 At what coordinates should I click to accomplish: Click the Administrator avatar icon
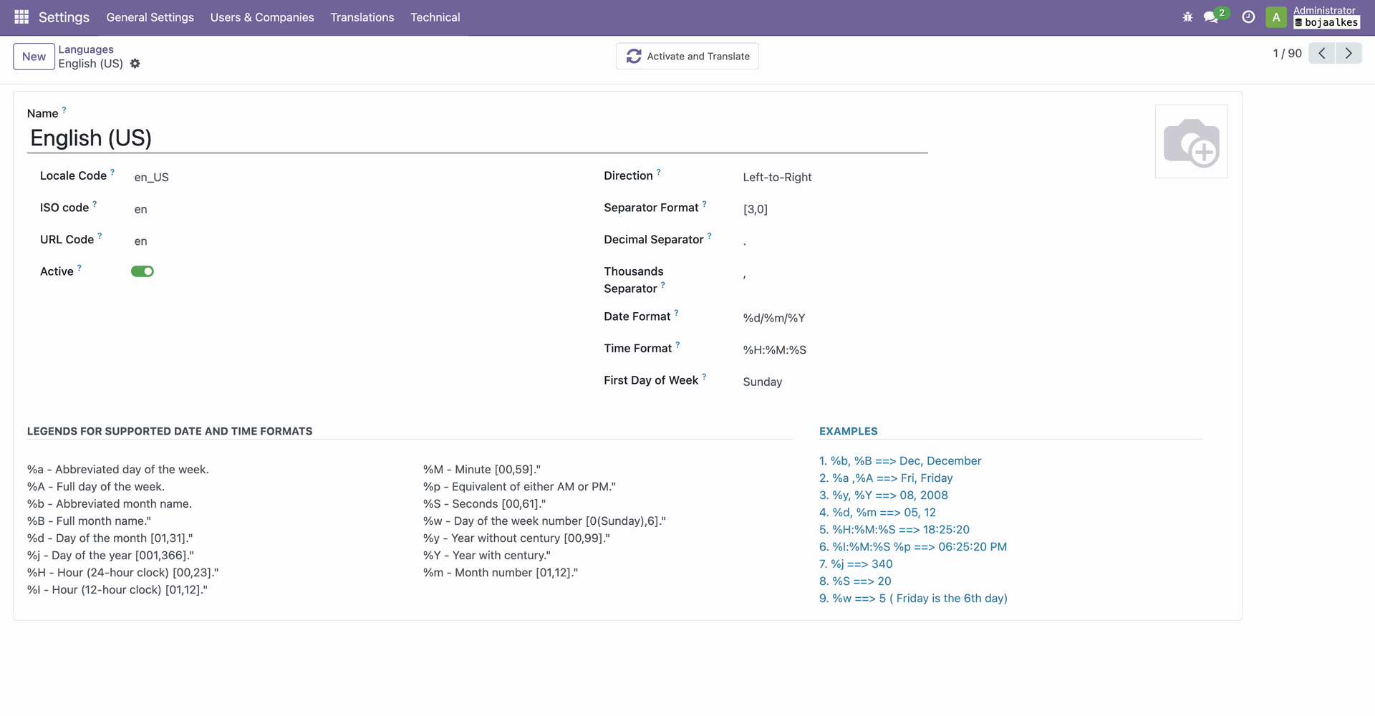(x=1276, y=17)
